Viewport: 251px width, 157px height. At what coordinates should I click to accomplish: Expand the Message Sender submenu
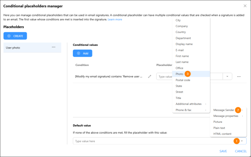[x=228, y=110]
